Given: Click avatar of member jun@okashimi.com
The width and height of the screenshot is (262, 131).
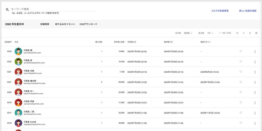Looking at the screenshot, I should [18, 51].
